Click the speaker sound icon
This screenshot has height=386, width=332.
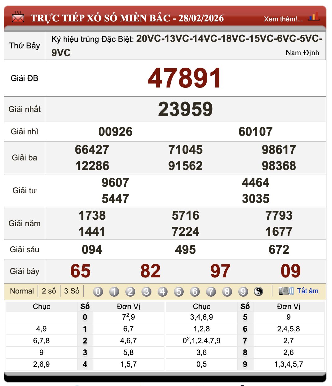pos(286,291)
